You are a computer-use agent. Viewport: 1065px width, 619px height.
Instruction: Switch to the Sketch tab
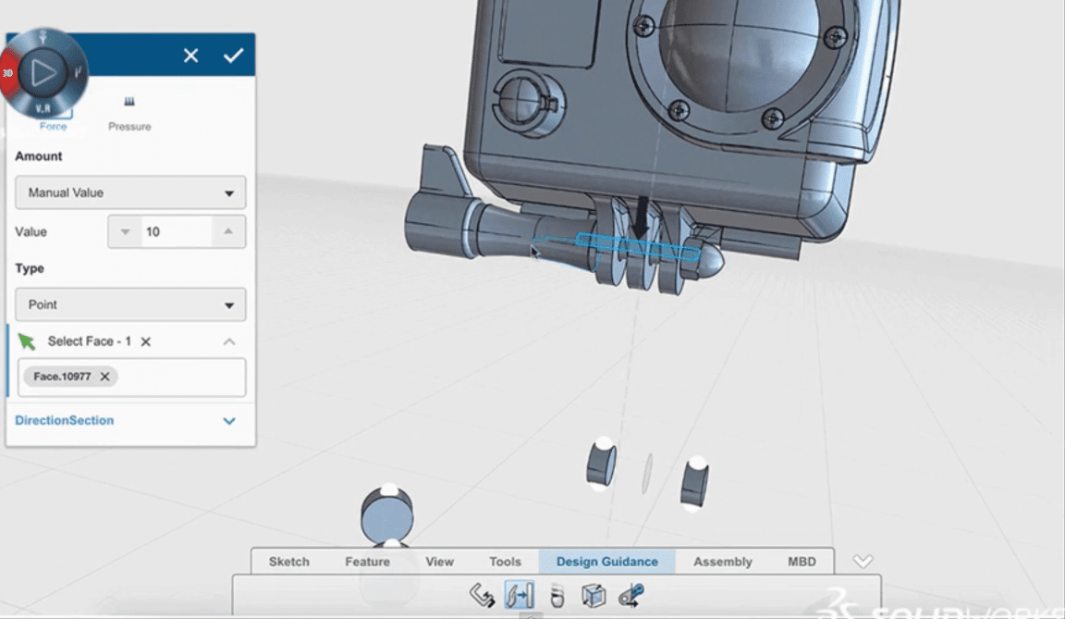click(288, 562)
